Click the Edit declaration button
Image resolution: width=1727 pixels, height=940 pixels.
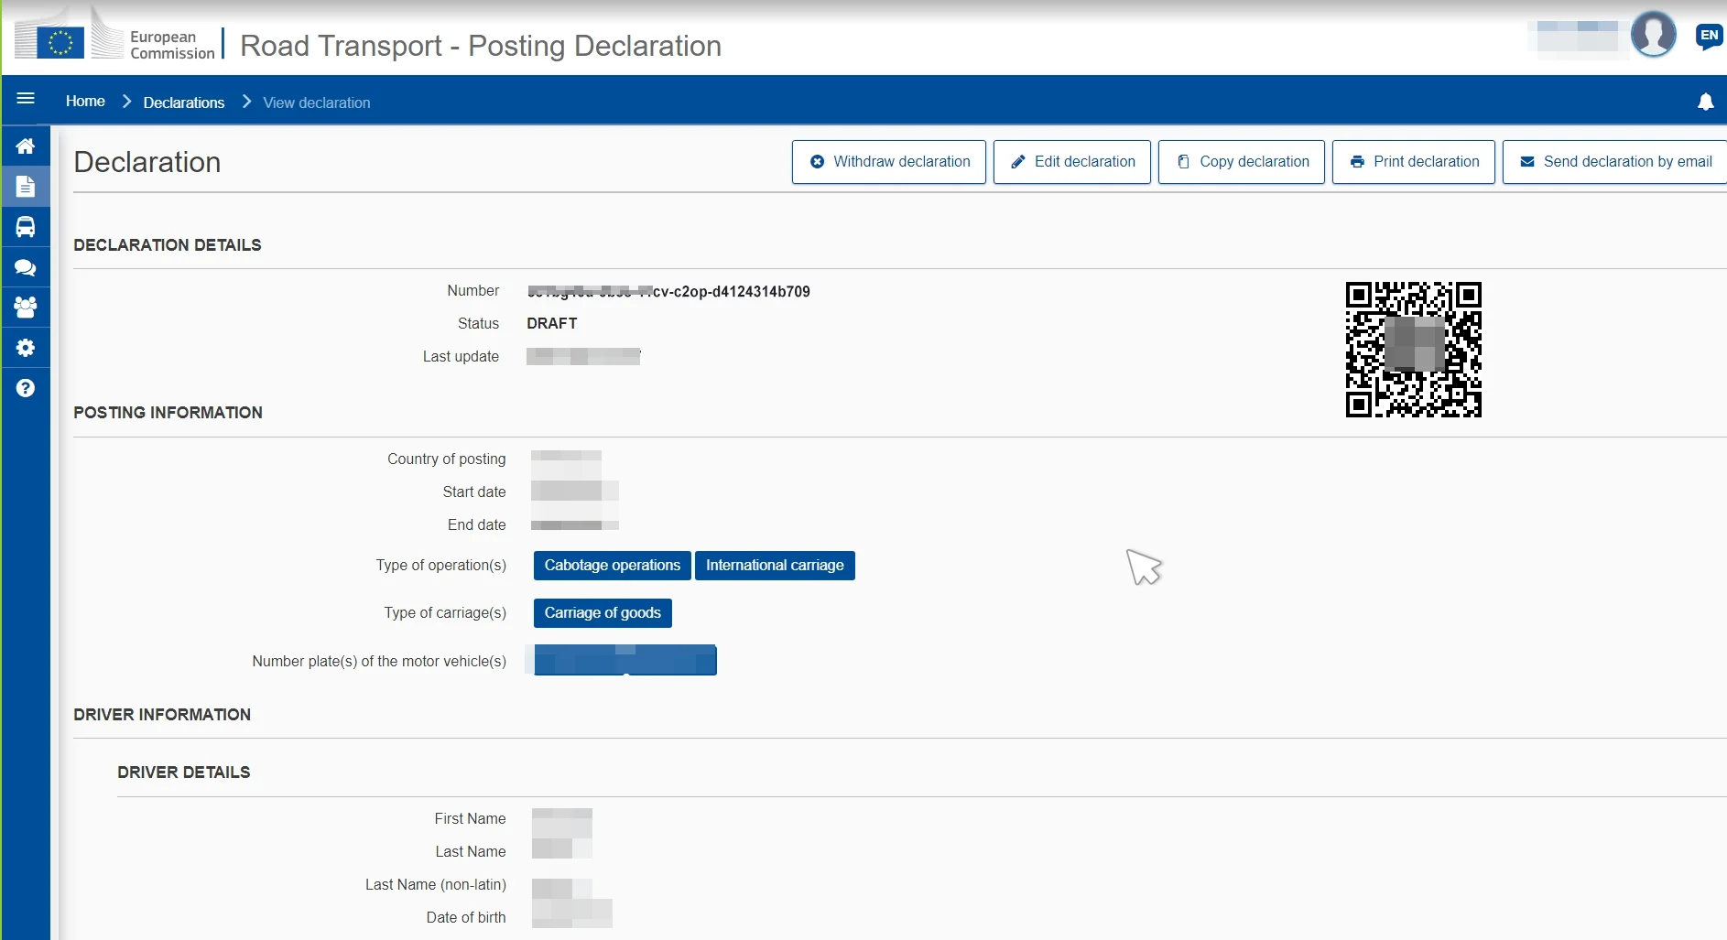(1072, 162)
